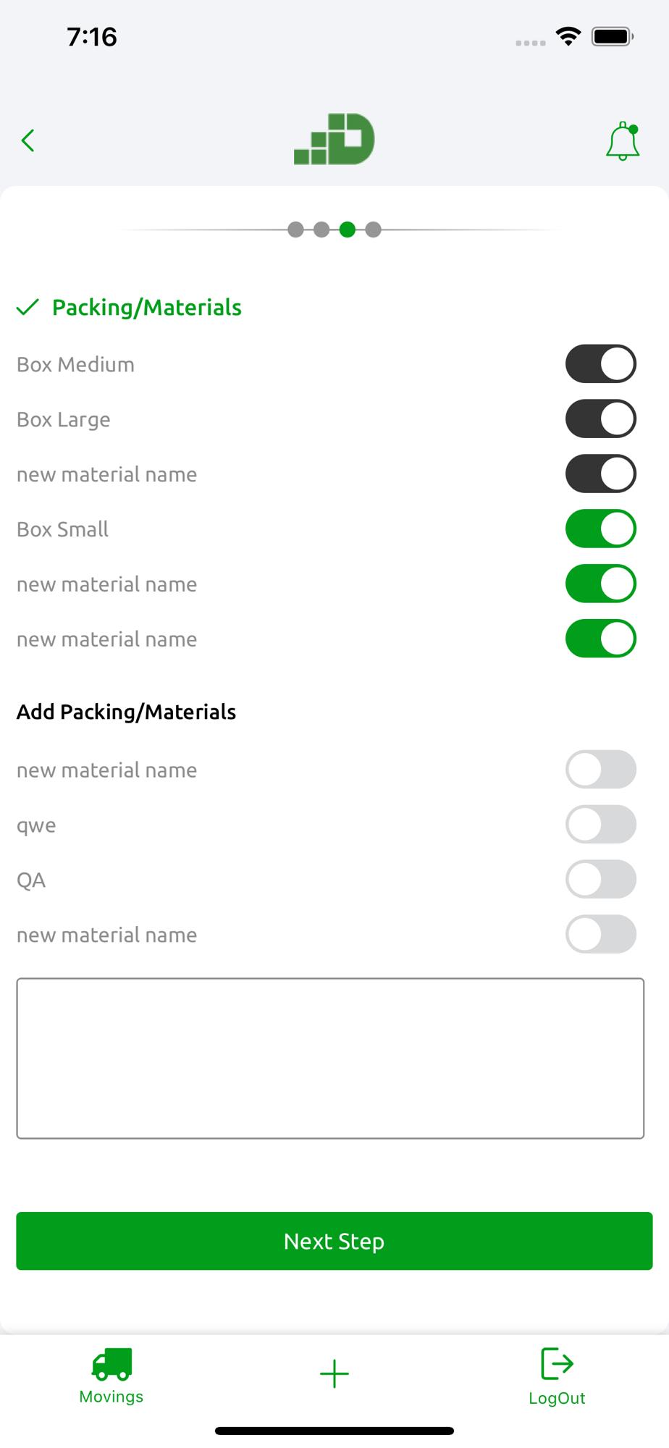Tap the LogOut tab
This screenshot has width=669, height=1448.
tap(557, 1377)
